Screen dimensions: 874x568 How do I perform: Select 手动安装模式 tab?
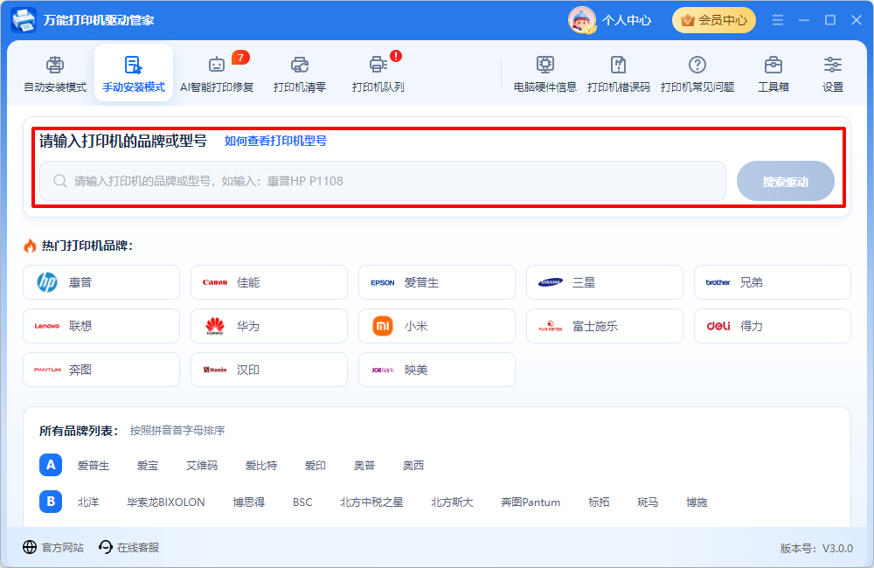(134, 73)
